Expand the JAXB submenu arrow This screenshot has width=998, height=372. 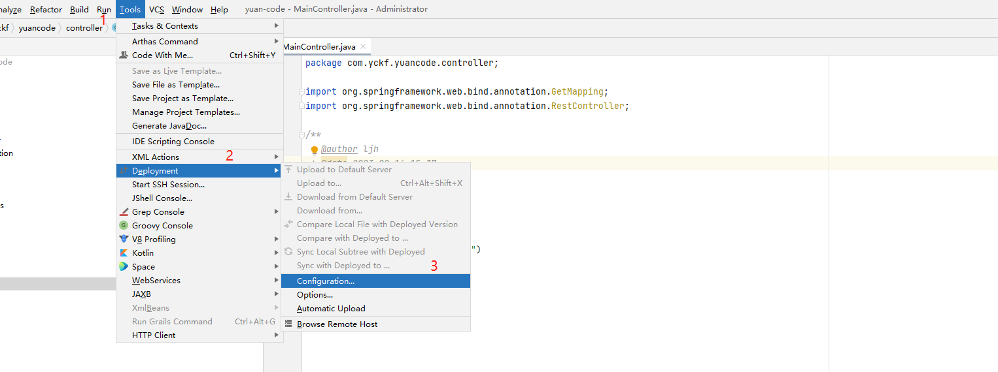277,294
